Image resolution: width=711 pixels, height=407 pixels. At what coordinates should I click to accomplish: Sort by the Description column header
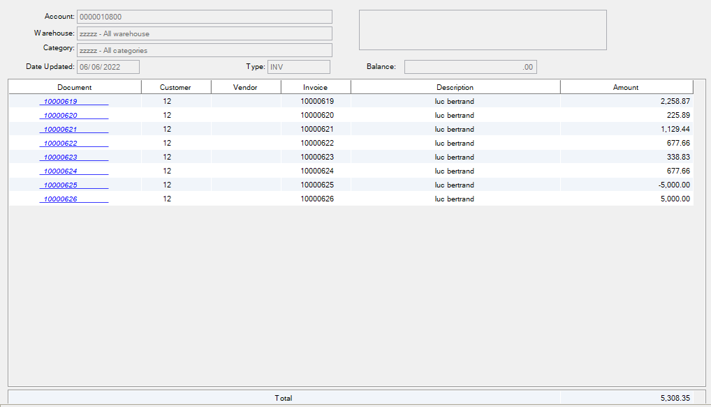455,87
